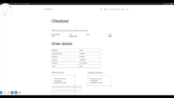Open recorder settings gear icon
Image resolution: width=174 pixels, height=98 pixels.
(20, 93)
